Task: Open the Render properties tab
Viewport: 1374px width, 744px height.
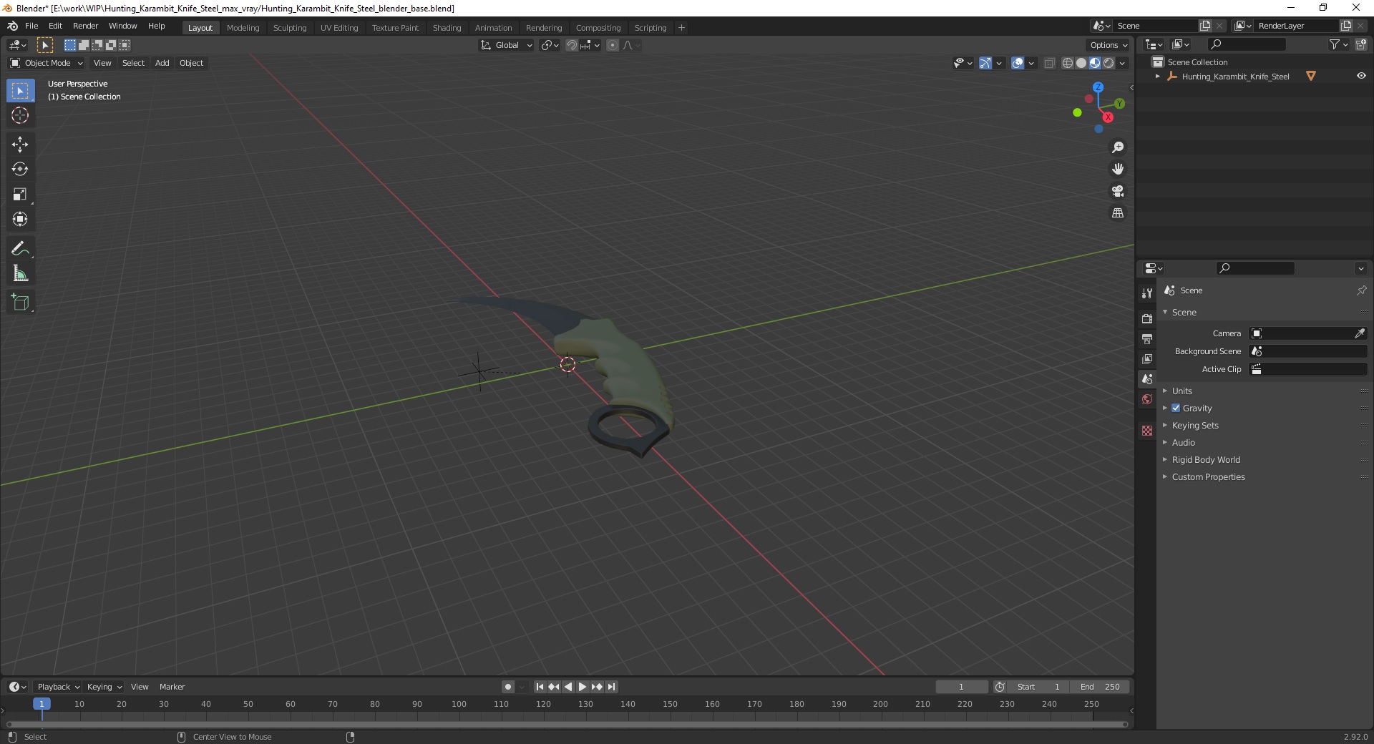Action: coord(1147,318)
